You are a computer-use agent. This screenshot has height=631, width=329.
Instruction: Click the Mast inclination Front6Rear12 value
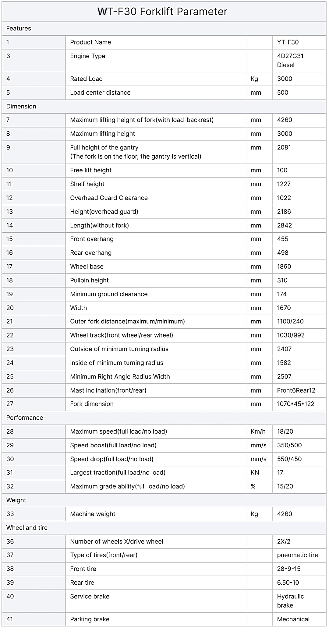[x=296, y=390]
